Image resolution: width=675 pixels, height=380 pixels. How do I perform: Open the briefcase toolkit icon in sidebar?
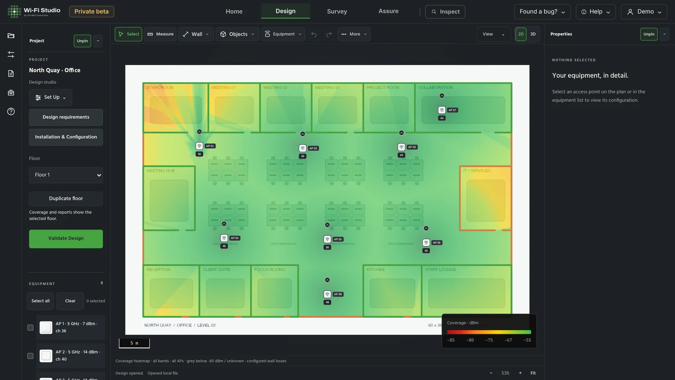11,93
